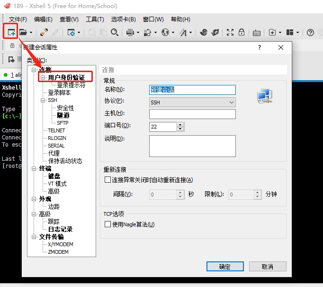This screenshot has width=323, height=287.
Task: Open the arrow beside the tab layout icon
Action: (x=297, y=33)
